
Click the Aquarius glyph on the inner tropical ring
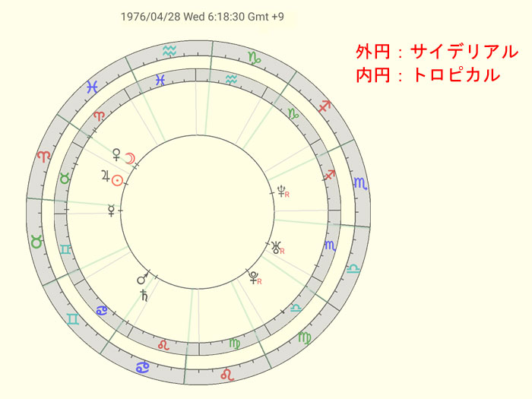pyautogui.click(x=231, y=80)
